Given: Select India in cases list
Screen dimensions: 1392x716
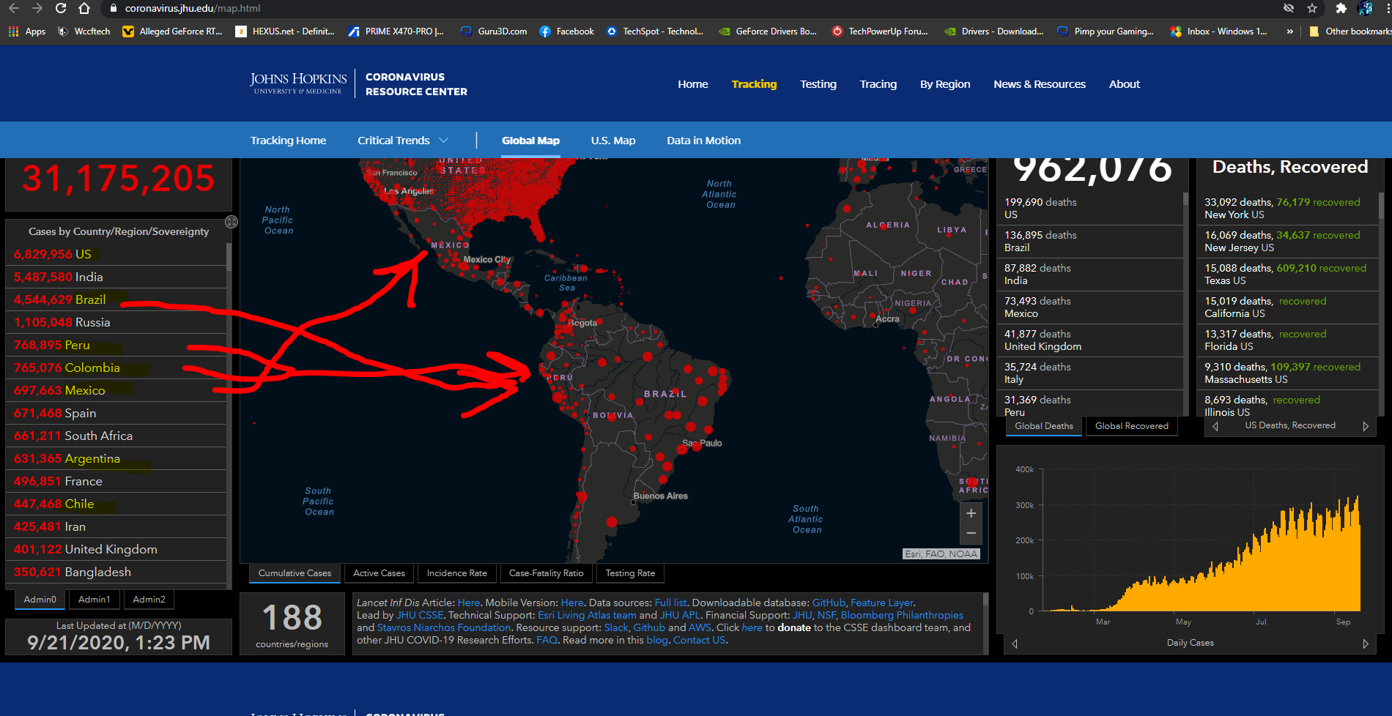Looking at the screenshot, I should pyautogui.click(x=116, y=277).
